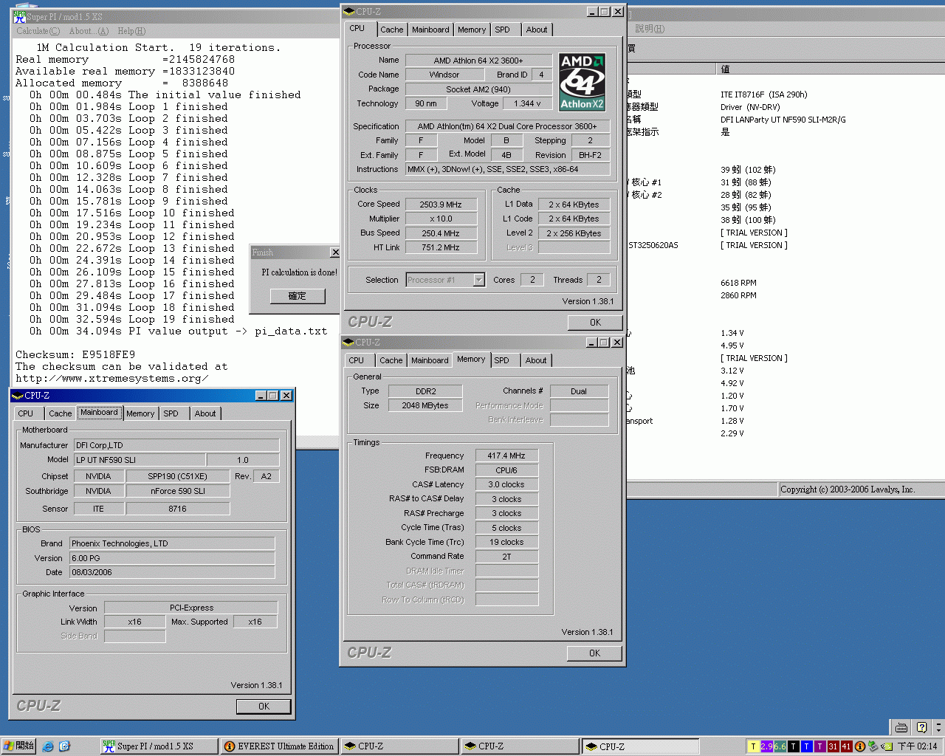Image resolution: width=945 pixels, height=756 pixels.
Task: Click the green 6.6 tray icon
Action: coord(780,746)
